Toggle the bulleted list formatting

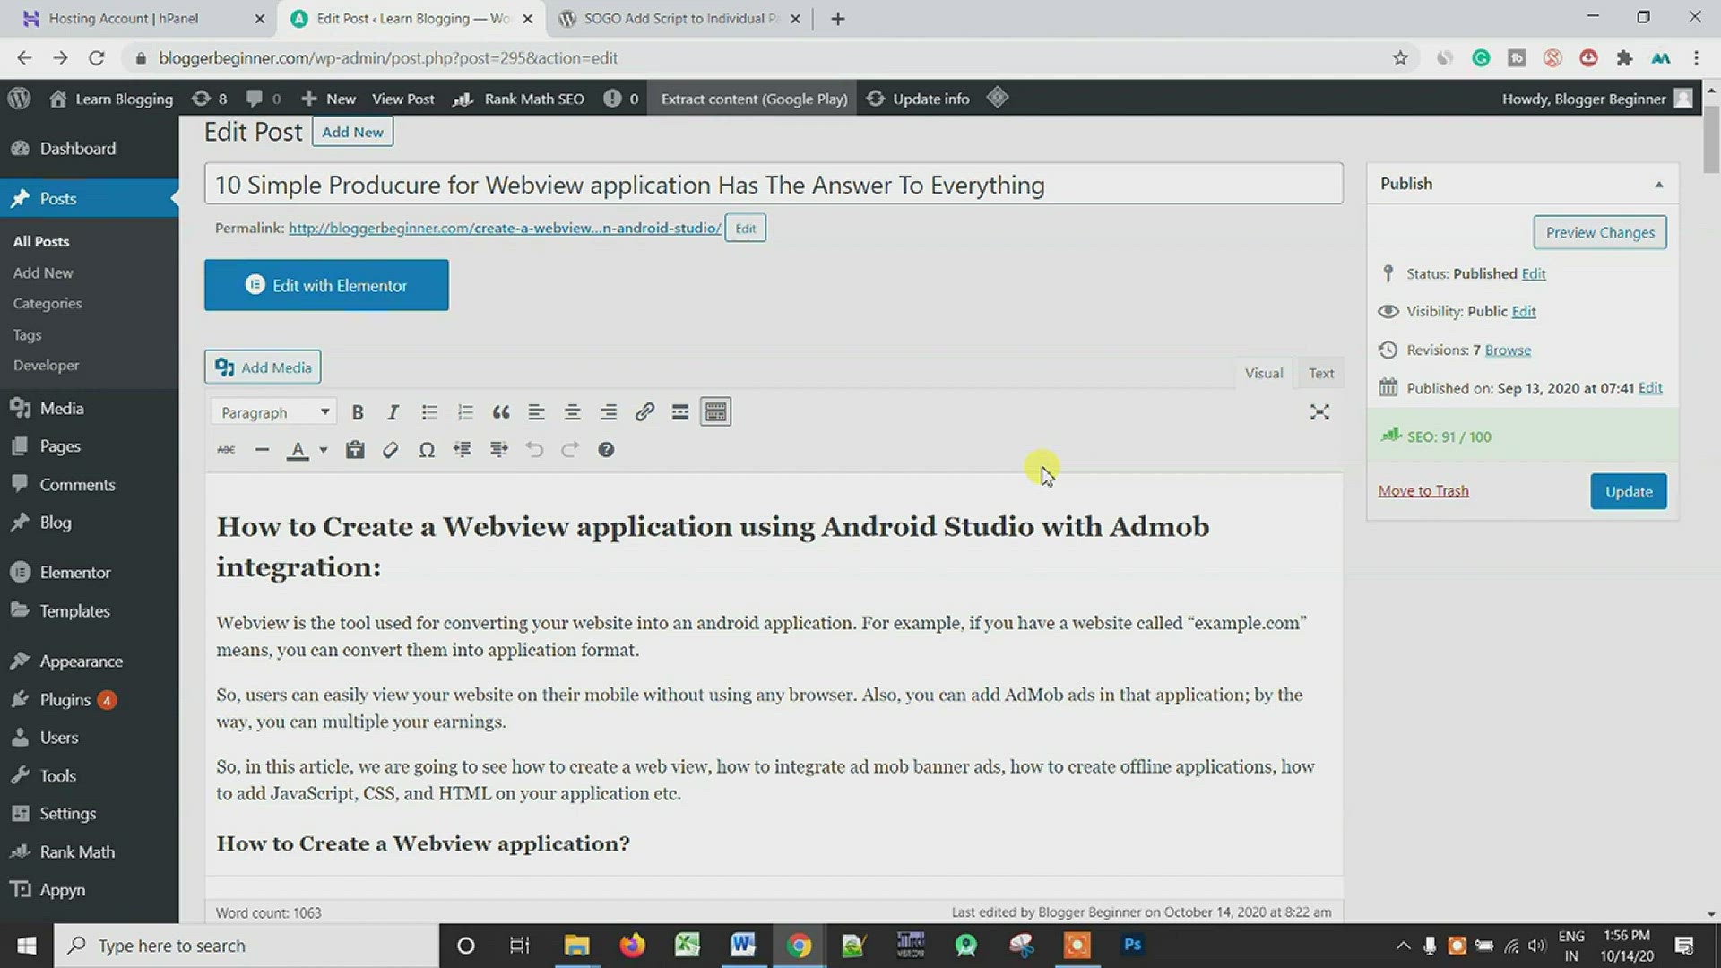click(429, 411)
